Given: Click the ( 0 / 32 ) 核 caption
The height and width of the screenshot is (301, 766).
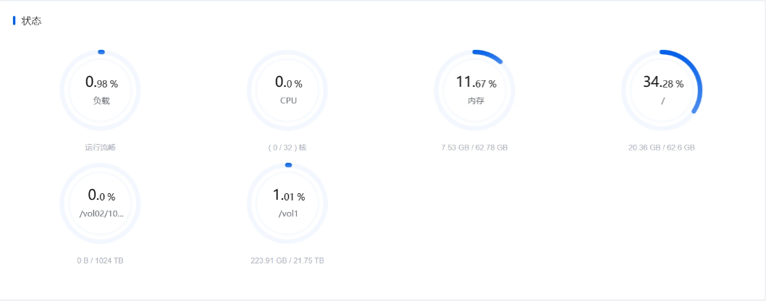Looking at the screenshot, I should pos(287,148).
